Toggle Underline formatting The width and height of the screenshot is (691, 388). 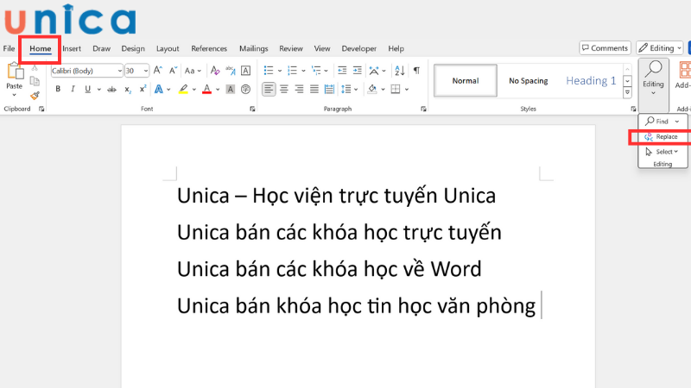(88, 90)
